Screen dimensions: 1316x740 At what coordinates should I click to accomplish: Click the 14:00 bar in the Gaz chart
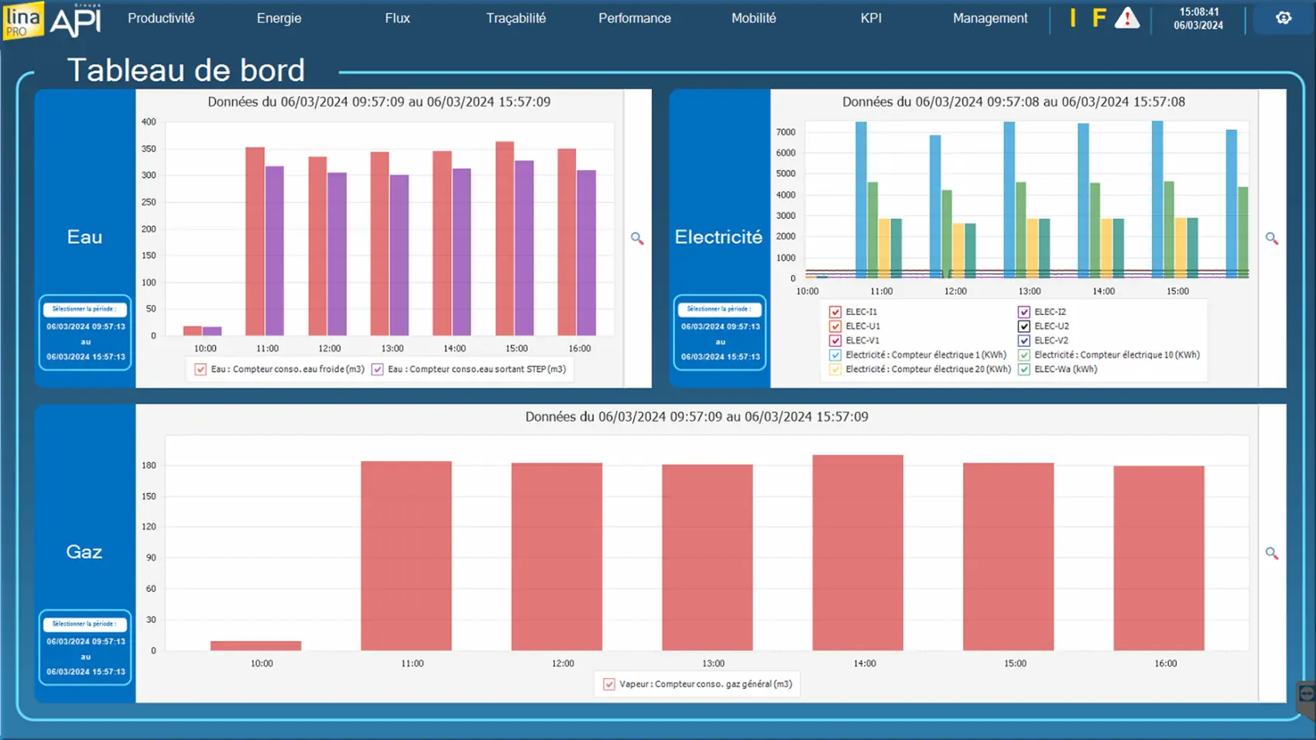tap(857, 553)
